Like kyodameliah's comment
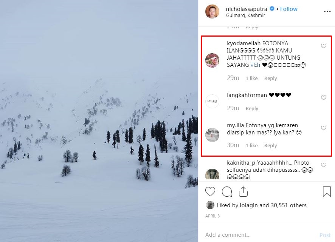Viewport: 335px width, 242px height. [324, 46]
